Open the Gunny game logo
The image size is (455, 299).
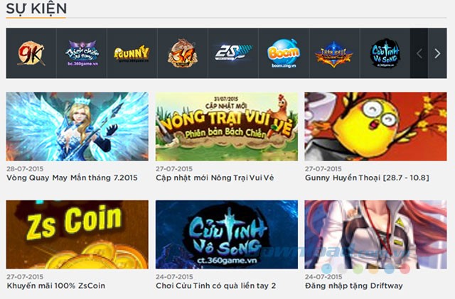(132, 54)
